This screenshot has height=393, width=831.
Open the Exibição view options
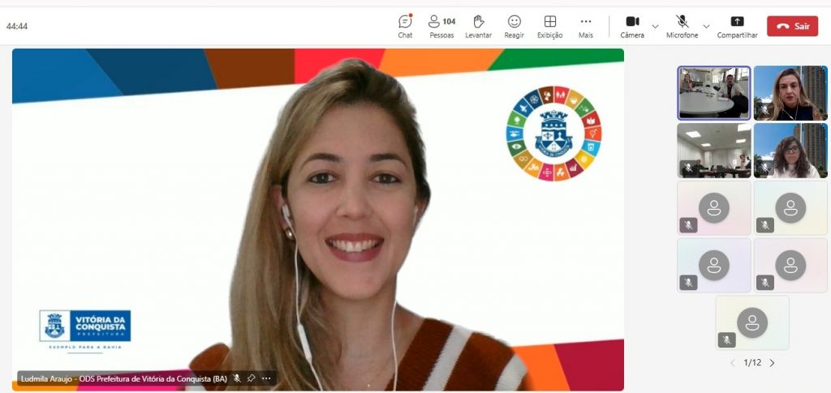point(549,26)
